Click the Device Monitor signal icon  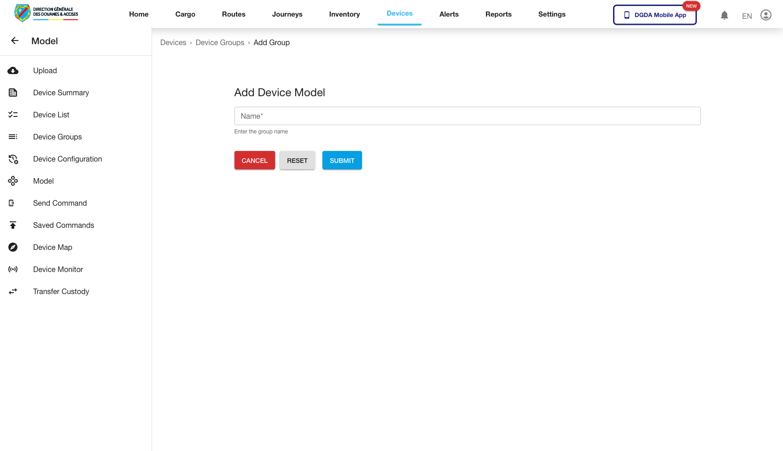pyautogui.click(x=13, y=269)
